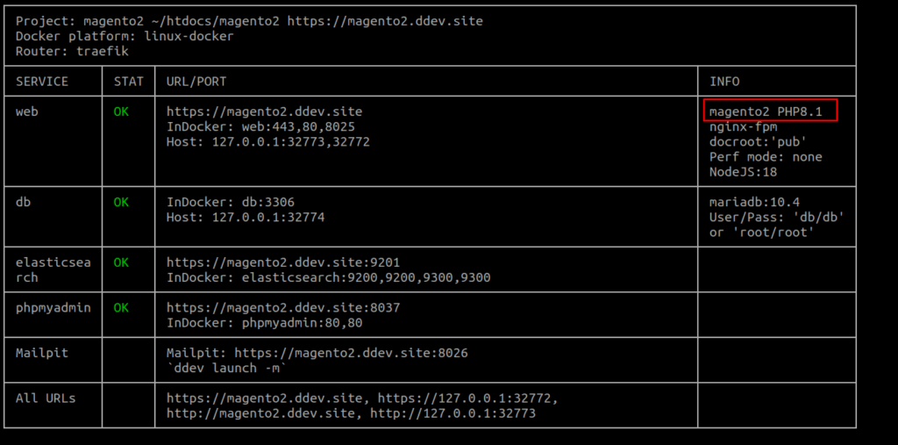Image resolution: width=898 pixels, height=445 pixels.
Task: Open the https://magento2.ddev.site web URL
Action: pos(264,111)
